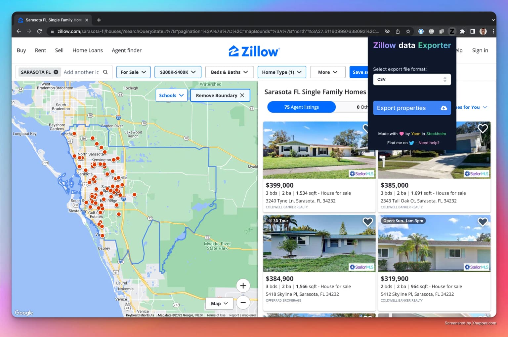Open the $300K-$400K price dropdown
The width and height of the screenshot is (508, 337).
[x=178, y=72]
